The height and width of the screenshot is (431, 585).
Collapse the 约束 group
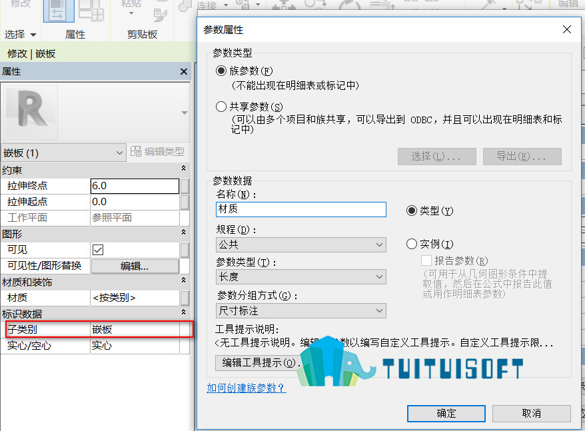click(x=183, y=169)
